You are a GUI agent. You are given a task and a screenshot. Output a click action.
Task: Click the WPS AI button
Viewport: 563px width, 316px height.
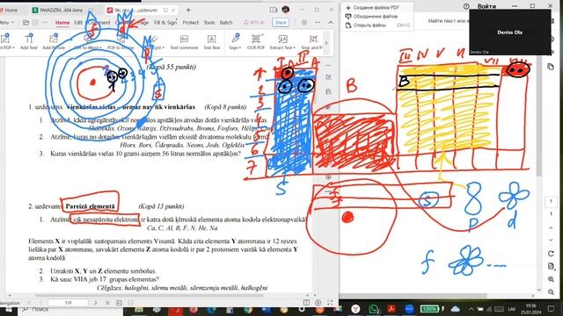pos(254,22)
